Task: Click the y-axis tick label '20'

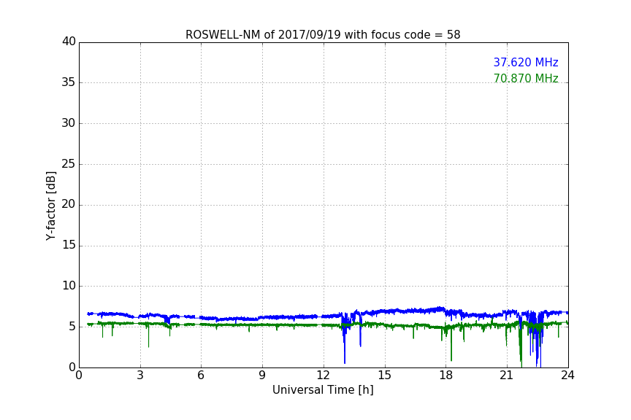Action: [69, 204]
